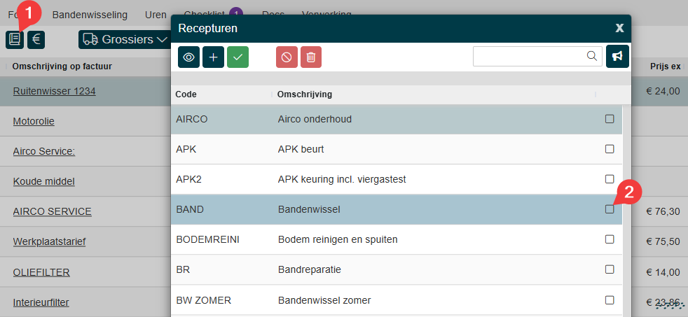Enable checkbox for APK beurt

[610, 149]
